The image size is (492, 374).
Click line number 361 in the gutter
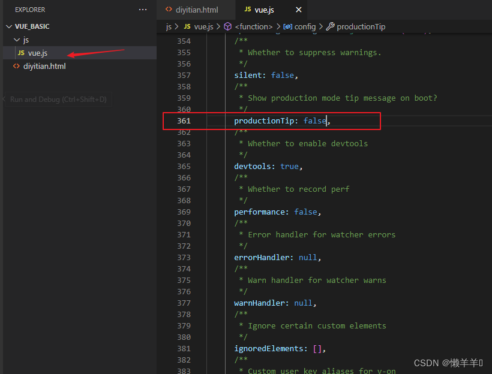[x=184, y=121]
